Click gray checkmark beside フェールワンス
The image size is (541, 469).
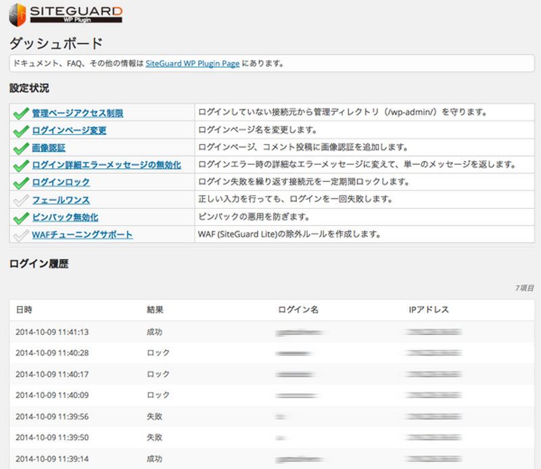point(21,200)
